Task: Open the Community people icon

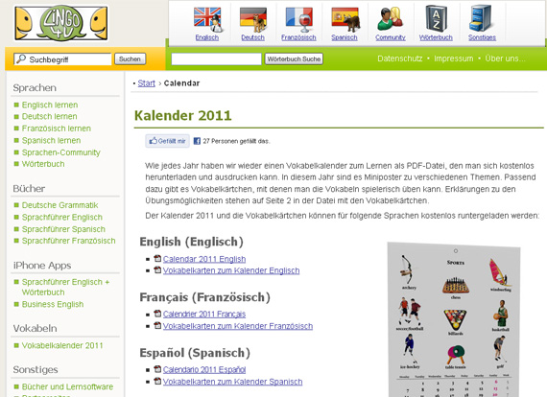Action: point(391,19)
